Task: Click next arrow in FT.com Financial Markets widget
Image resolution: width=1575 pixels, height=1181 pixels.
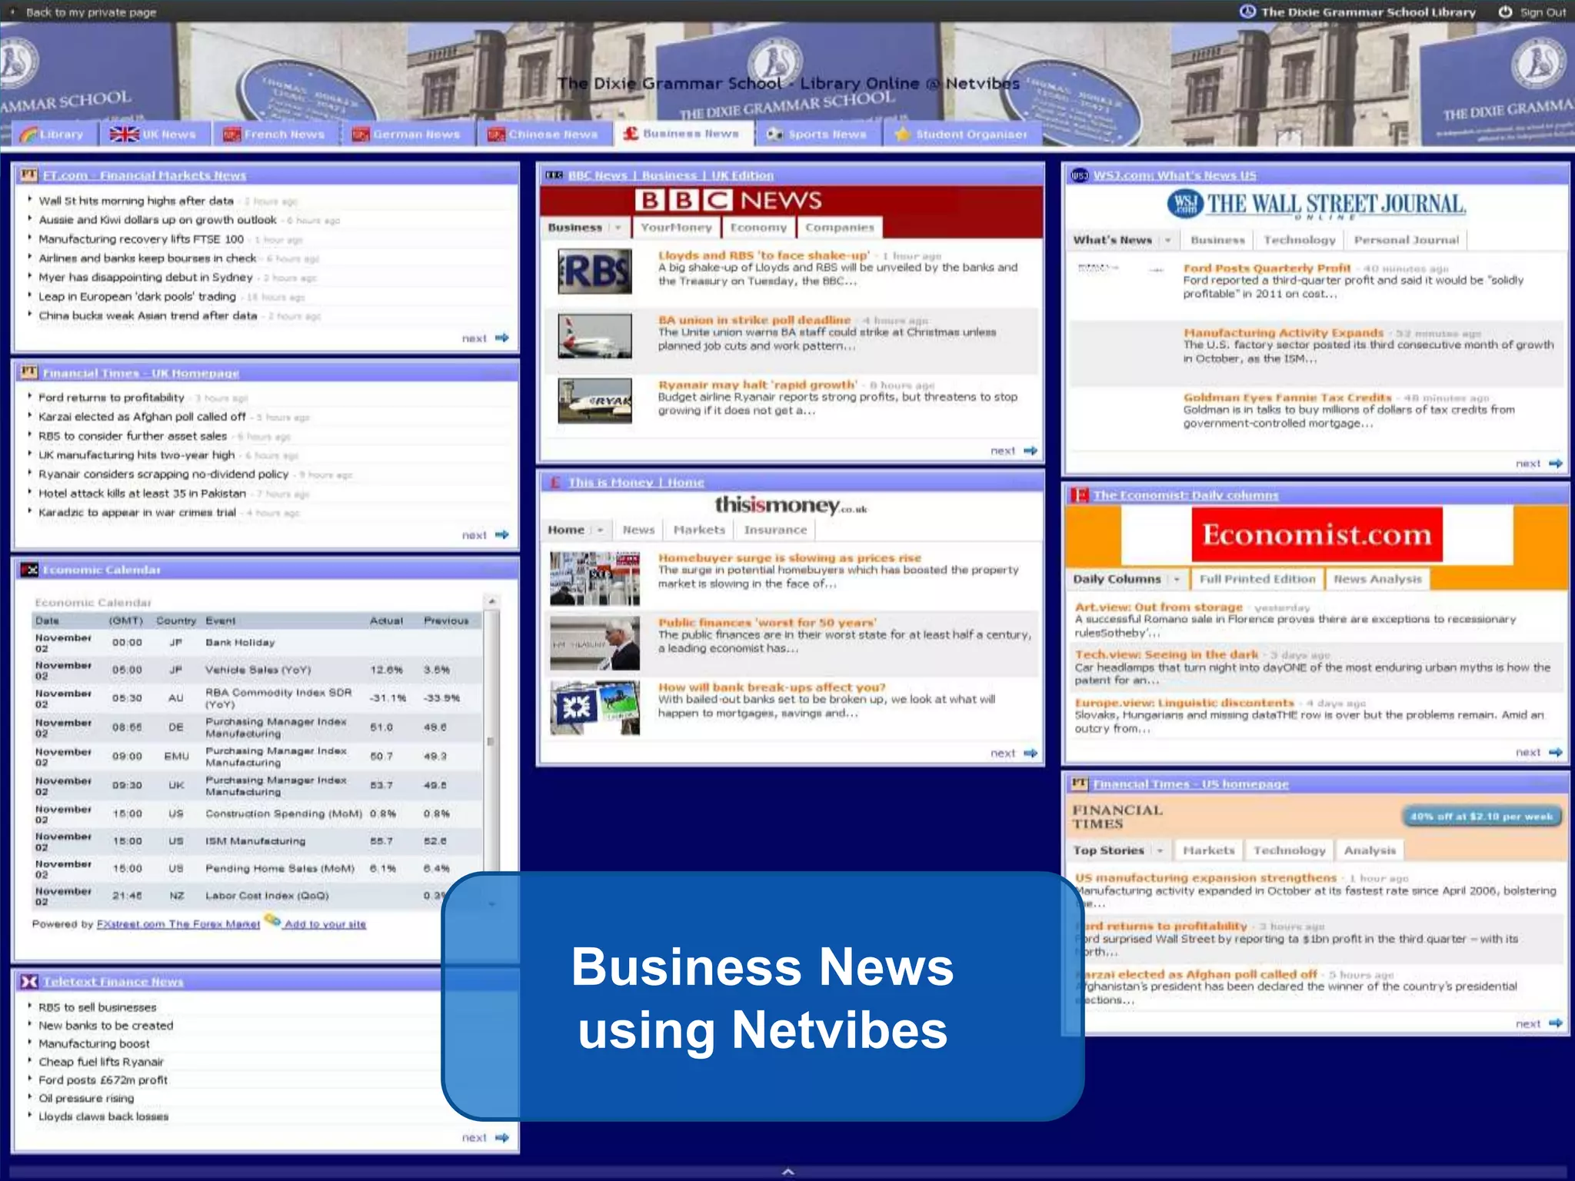Action: tap(502, 338)
